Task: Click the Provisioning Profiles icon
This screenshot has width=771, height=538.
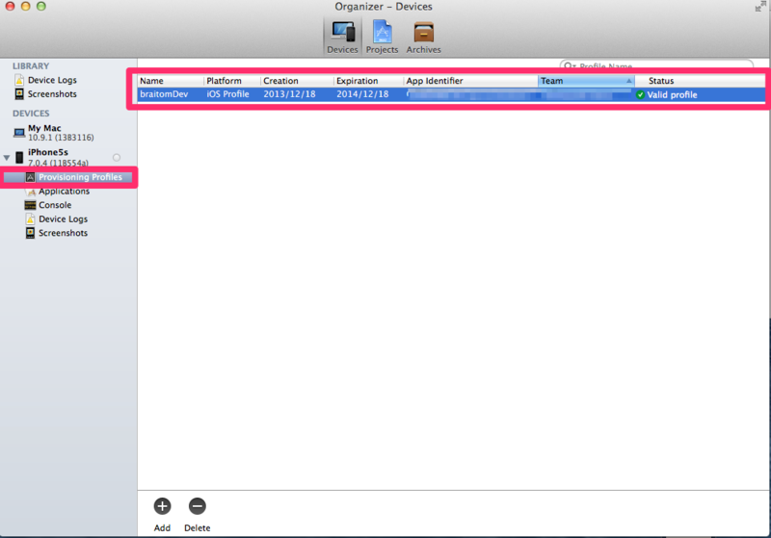Action: click(x=31, y=177)
